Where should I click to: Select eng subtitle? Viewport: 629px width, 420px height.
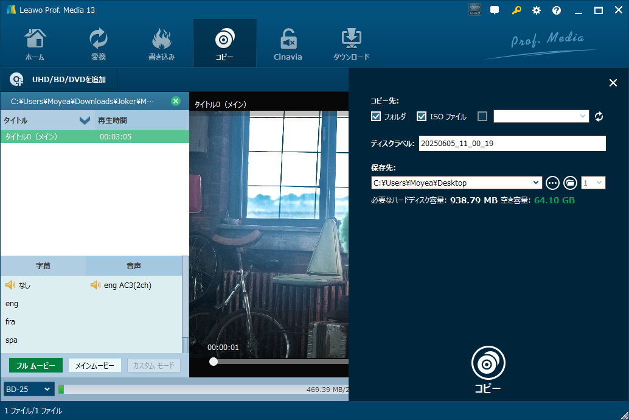[x=12, y=304]
